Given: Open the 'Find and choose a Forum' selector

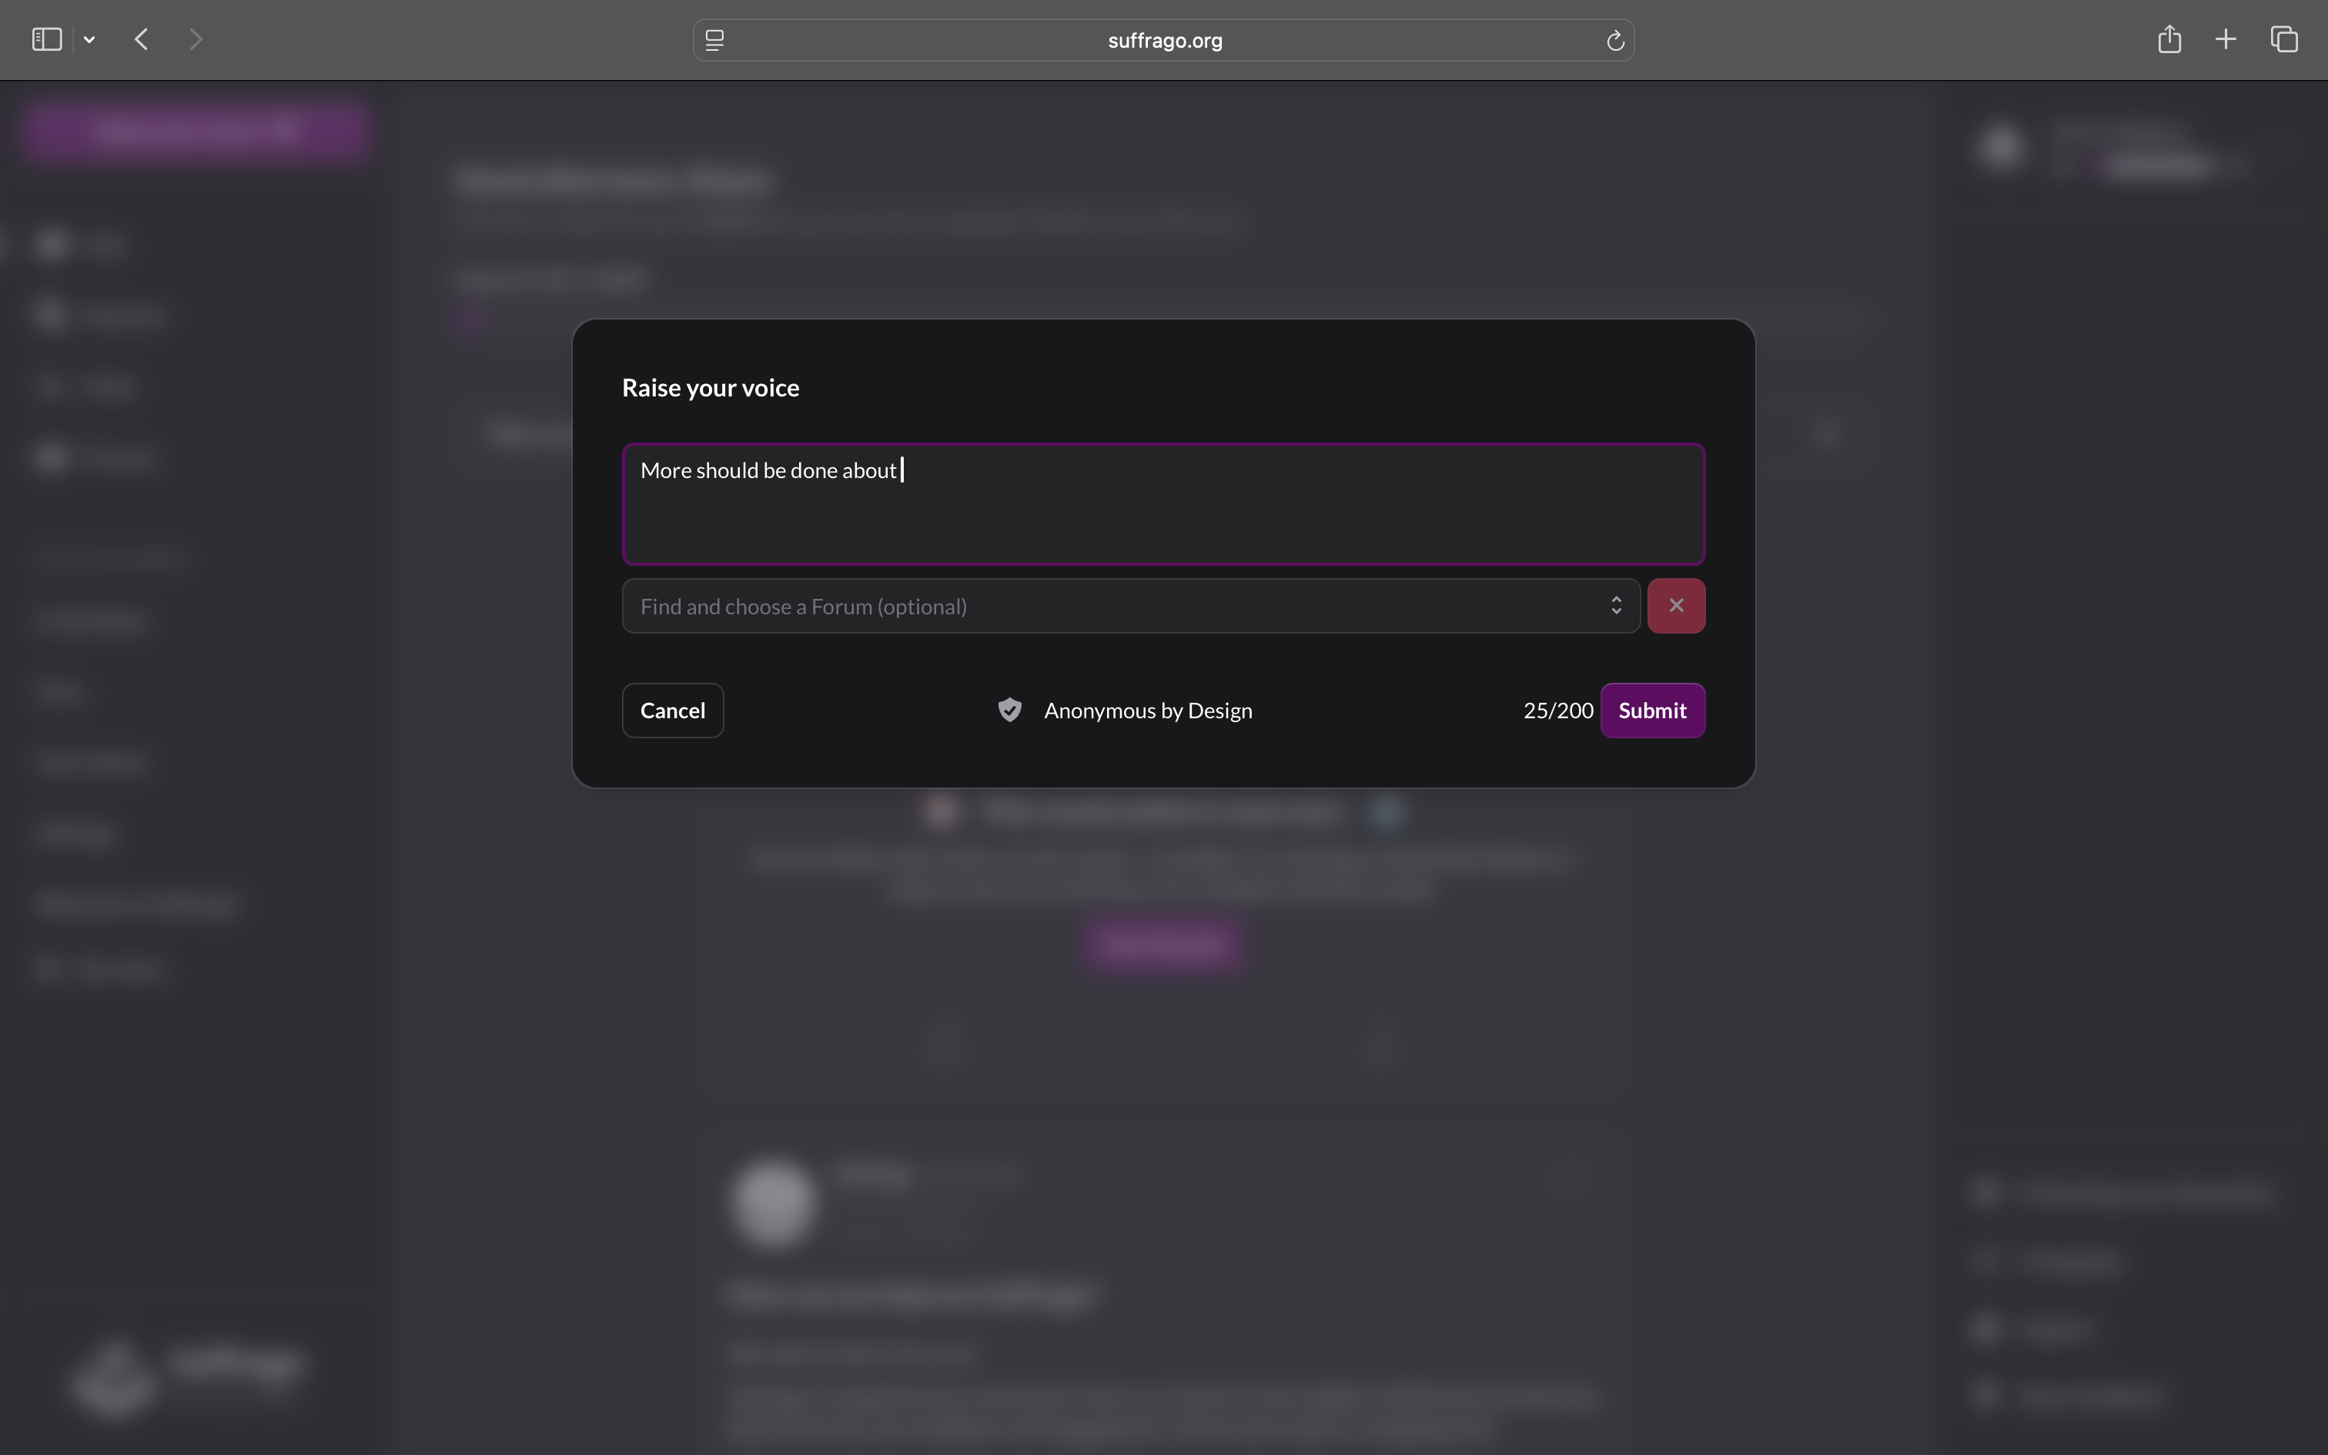Looking at the screenshot, I should pos(1116,607).
